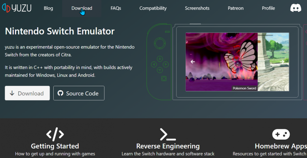The height and width of the screenshot is (158, 307).
Task: Open the Source Code button
Action: (79, 93)
